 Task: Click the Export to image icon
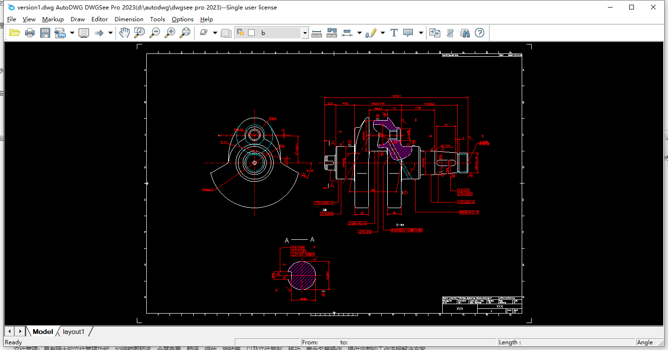point(60,33)
